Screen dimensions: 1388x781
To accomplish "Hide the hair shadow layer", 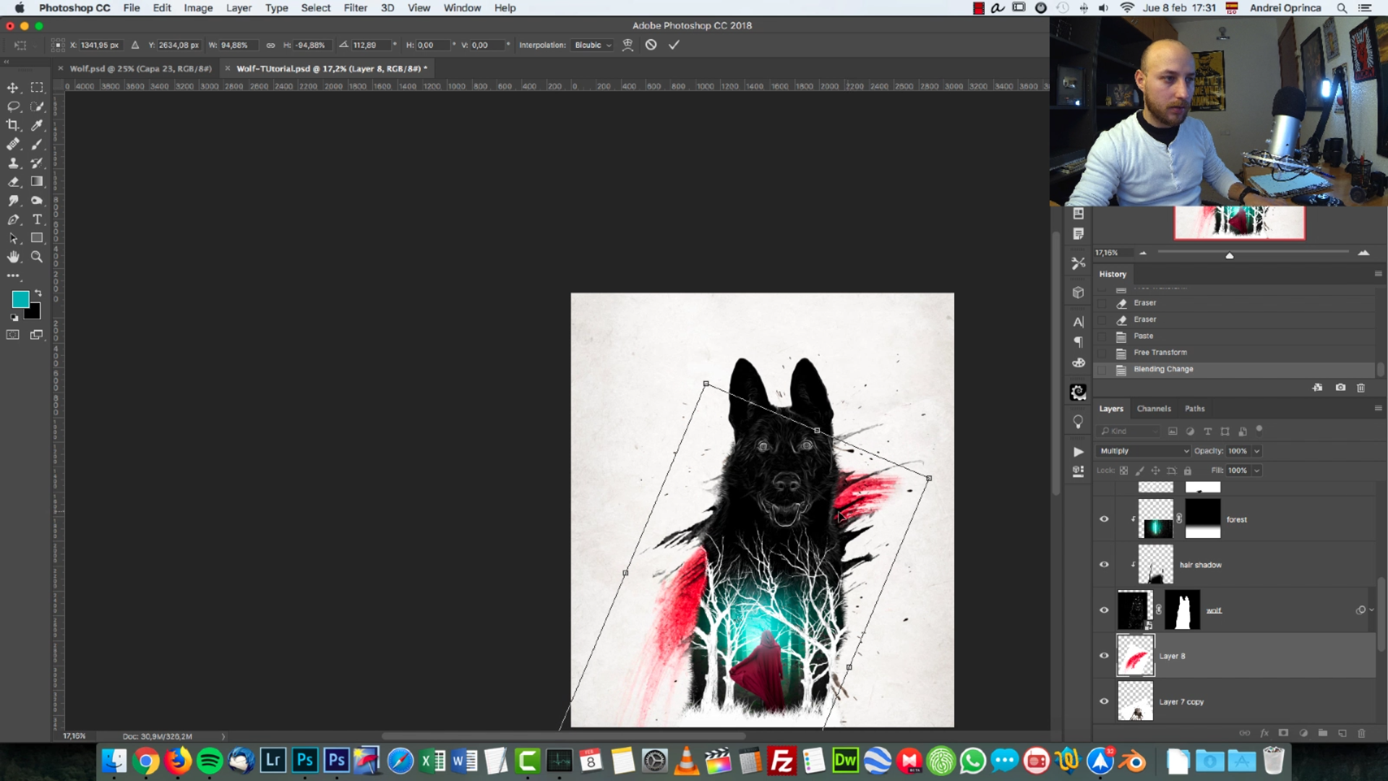I will 1104,565.
